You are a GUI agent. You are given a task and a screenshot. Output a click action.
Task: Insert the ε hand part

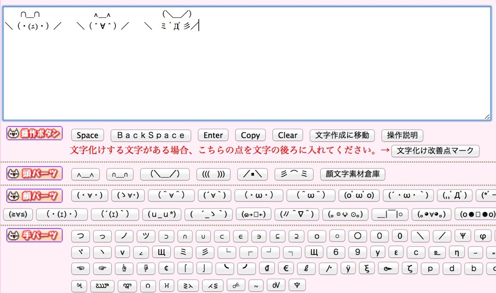(396, 252)
